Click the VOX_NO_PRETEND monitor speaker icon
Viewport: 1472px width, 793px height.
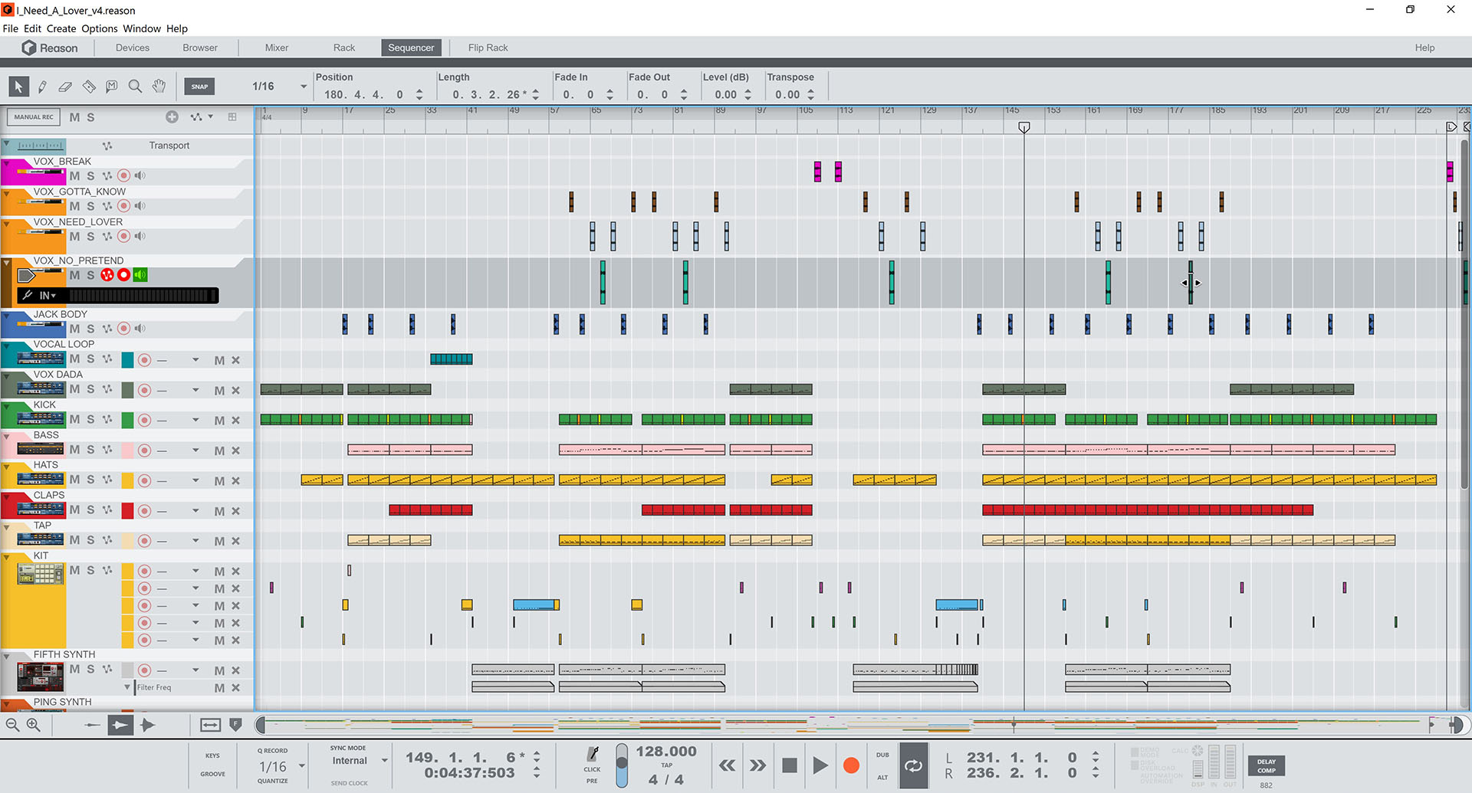click(x=140, y=275)
